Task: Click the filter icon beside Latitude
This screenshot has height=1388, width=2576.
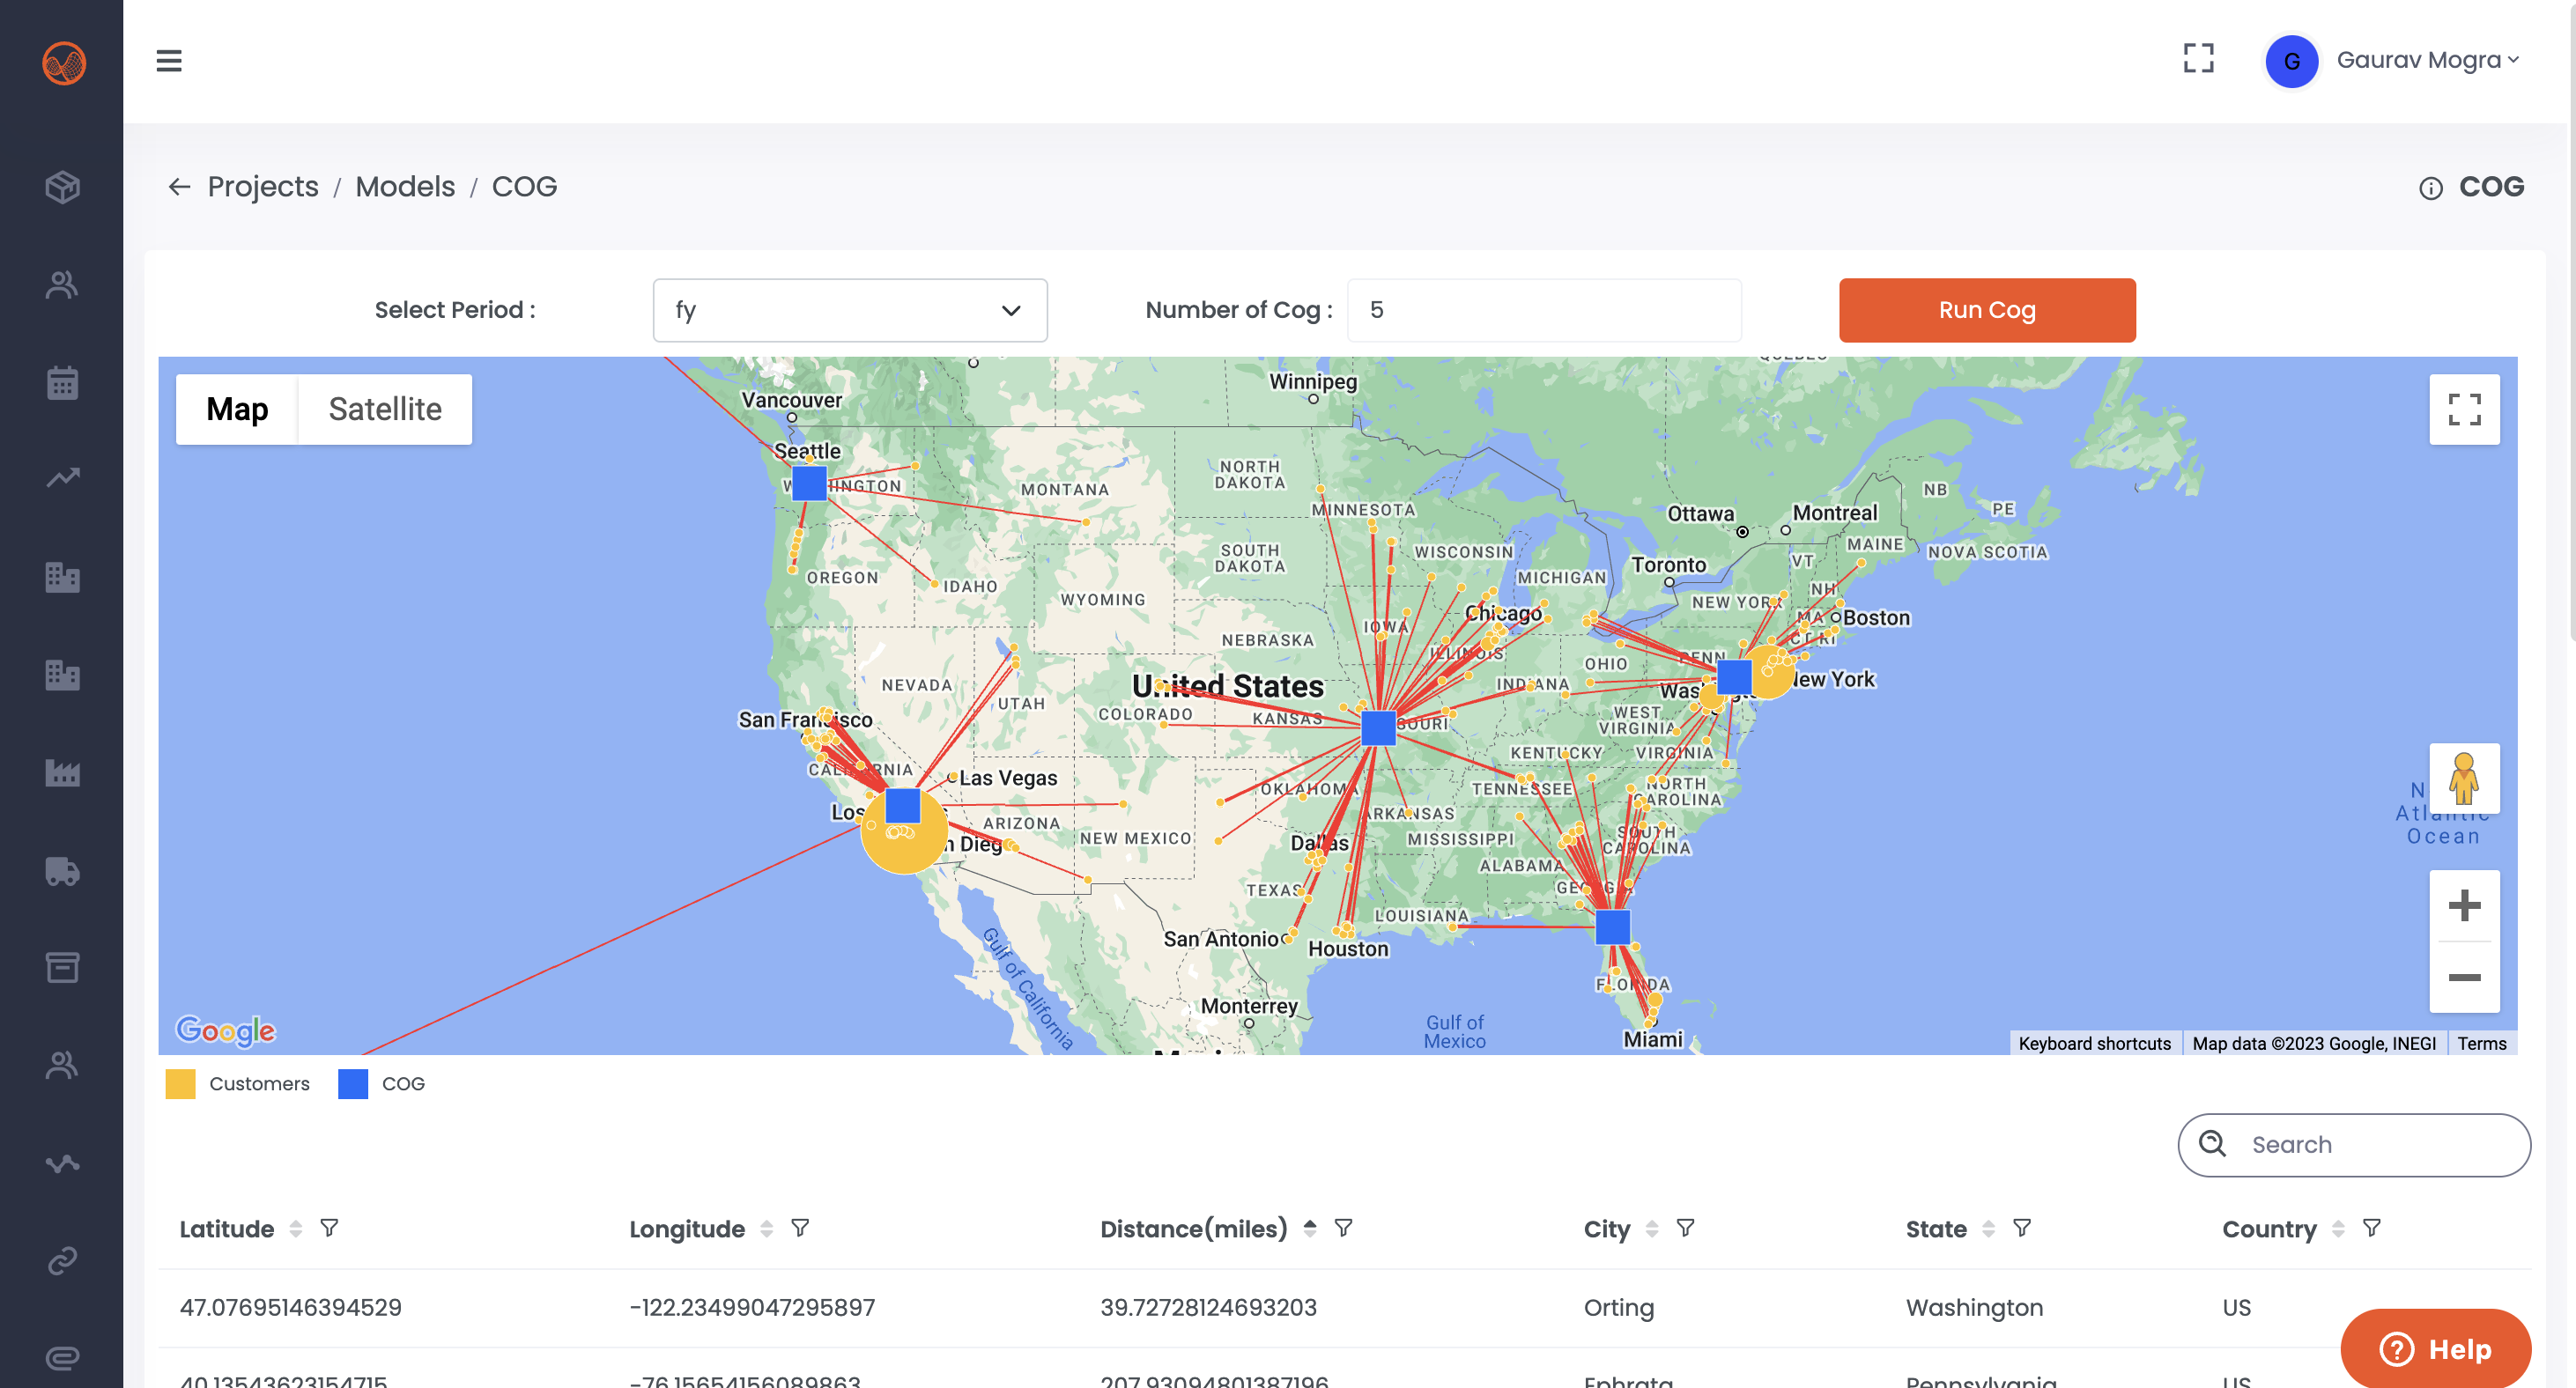Action: pos(329,1228)
